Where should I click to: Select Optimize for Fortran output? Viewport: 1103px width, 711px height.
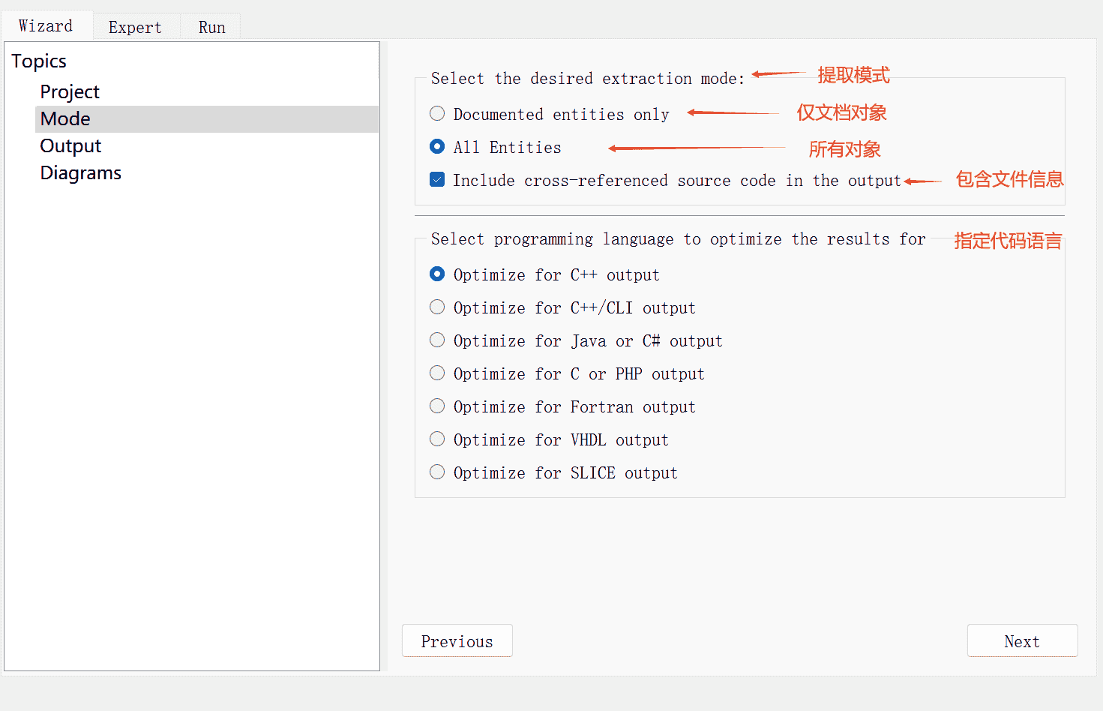(437, 406)
